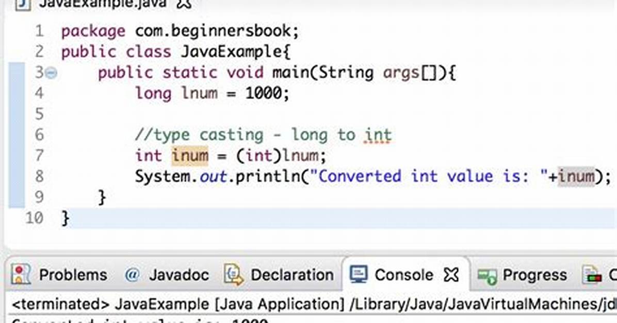The height and width of the screenshot is (323, 617).
Task: Open the Progress tab
Action: (535, 275)
